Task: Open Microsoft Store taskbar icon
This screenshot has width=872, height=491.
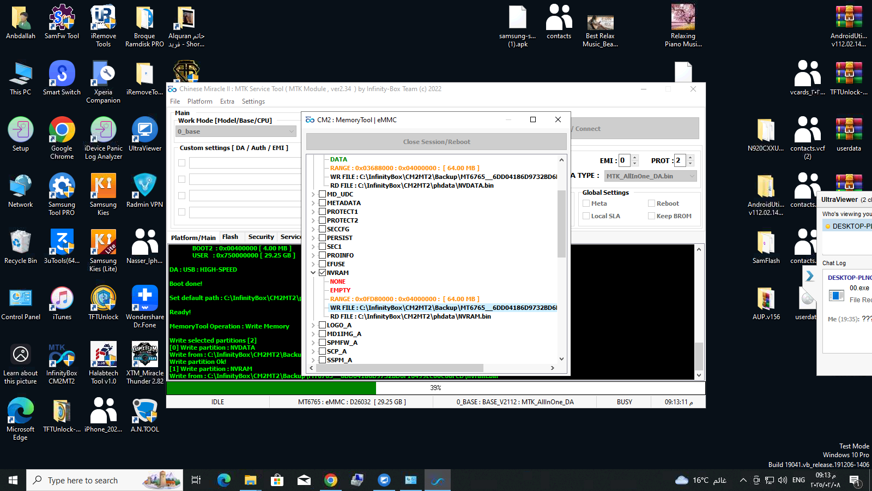Action: (277, 480)
